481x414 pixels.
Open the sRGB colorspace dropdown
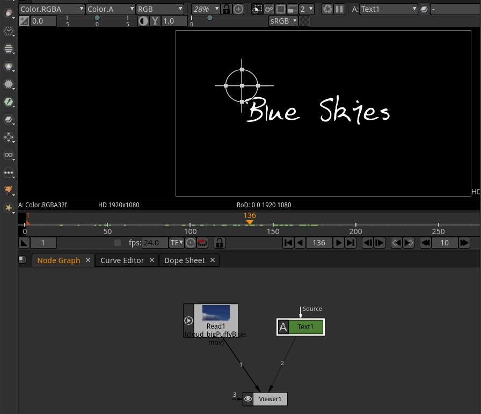283,21
